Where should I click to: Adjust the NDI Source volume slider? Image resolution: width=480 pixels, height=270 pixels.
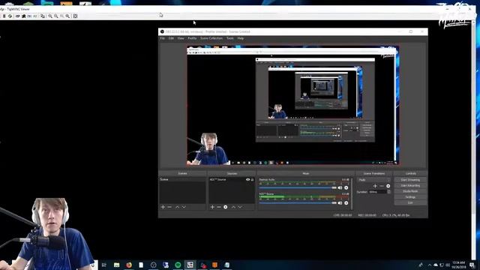(x=298, y=203)
